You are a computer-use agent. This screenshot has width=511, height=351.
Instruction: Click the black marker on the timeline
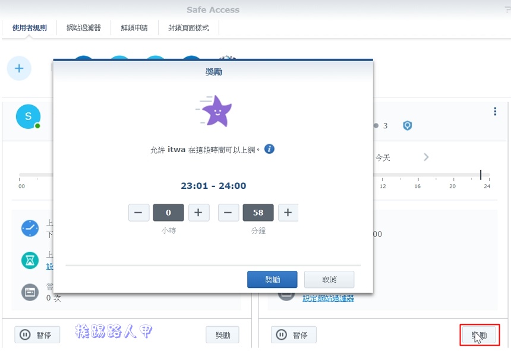coord(481,175)
